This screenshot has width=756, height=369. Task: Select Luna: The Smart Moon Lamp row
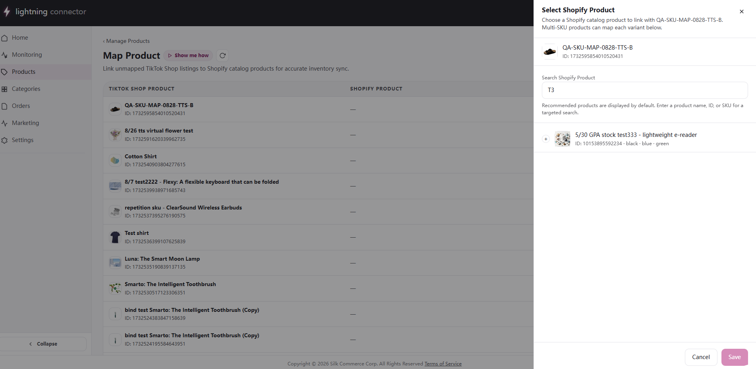tap(318, 263)
